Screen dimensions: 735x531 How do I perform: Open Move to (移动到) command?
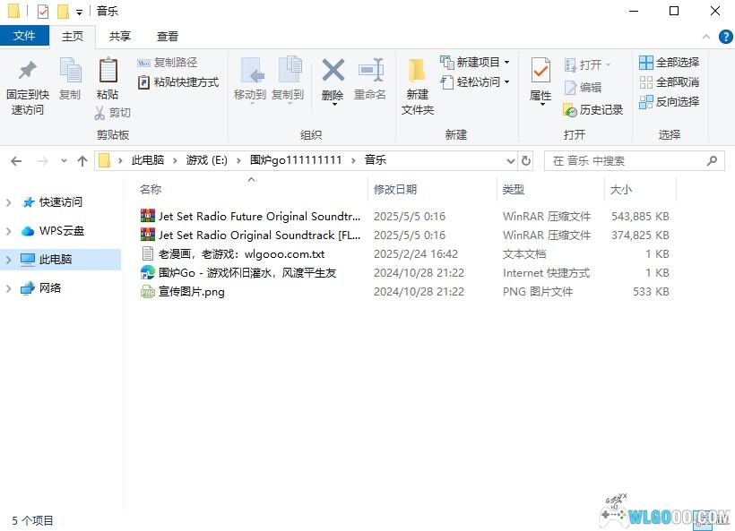click(250, 80)
